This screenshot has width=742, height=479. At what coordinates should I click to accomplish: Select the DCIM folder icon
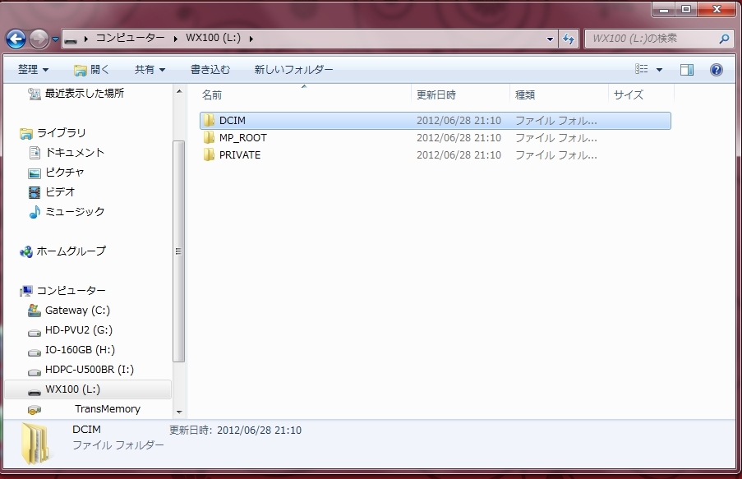[x=210, y=121]
